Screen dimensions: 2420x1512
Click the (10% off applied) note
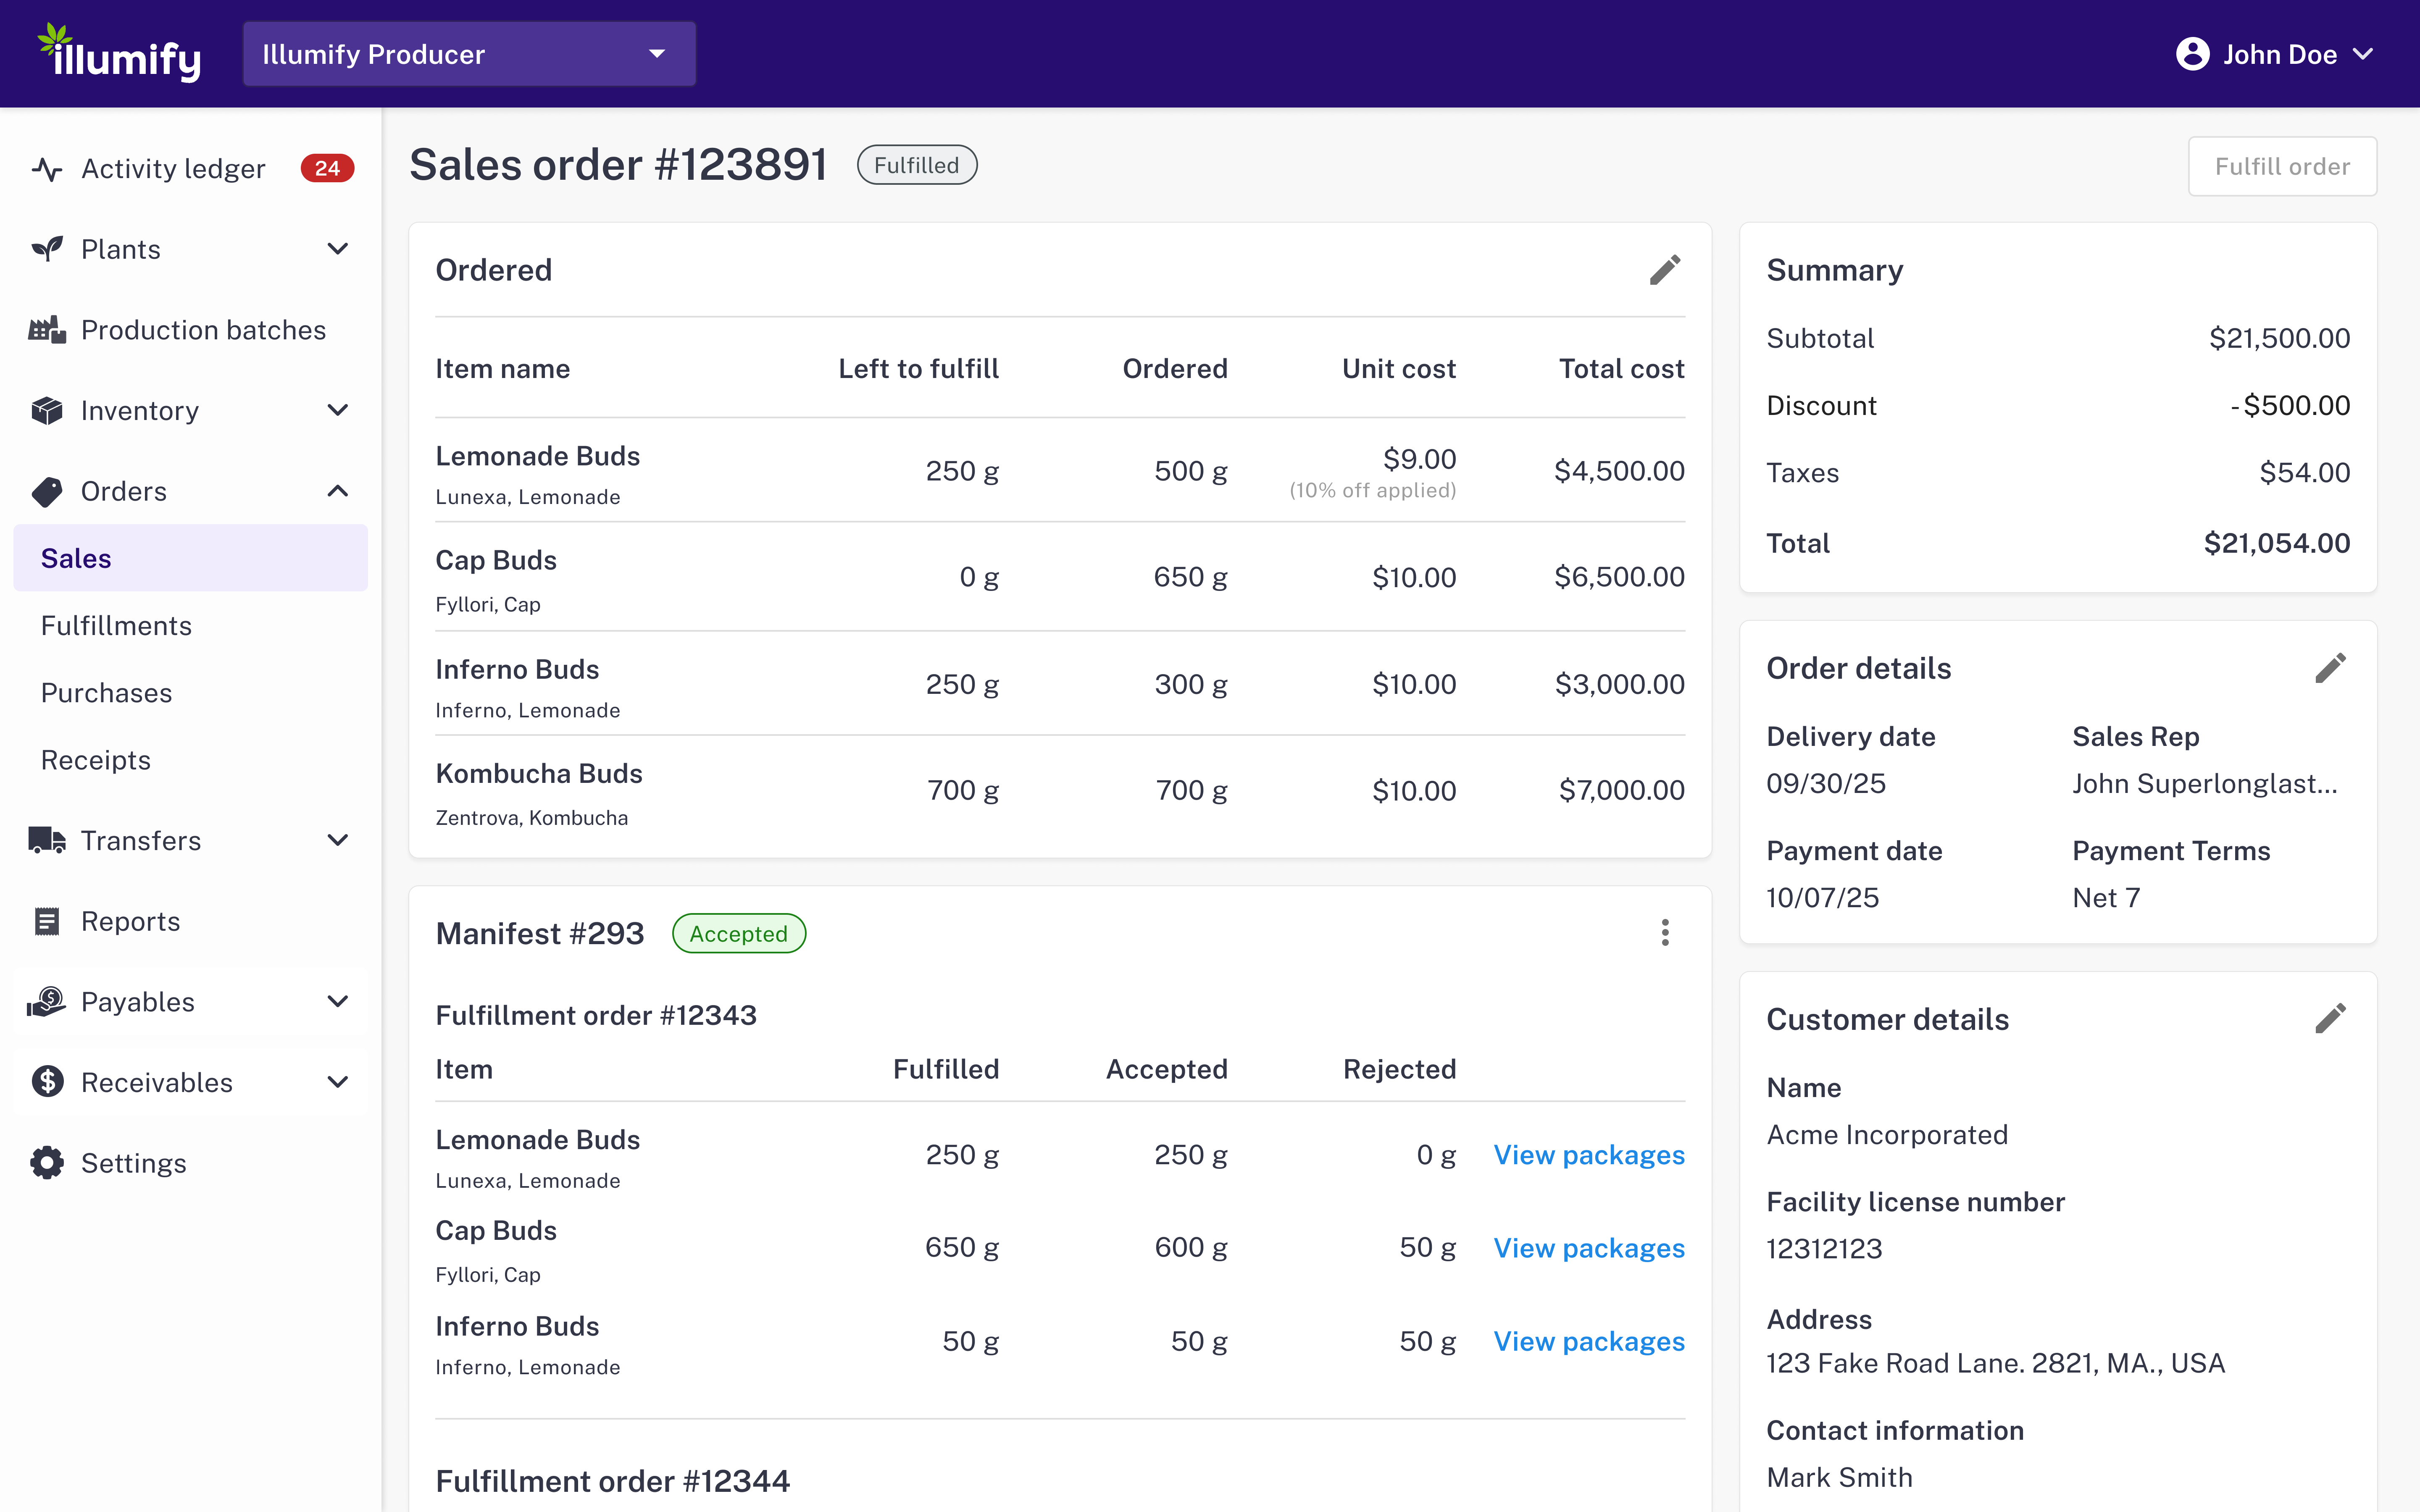pyautogui.click(x=1372, y=490)
